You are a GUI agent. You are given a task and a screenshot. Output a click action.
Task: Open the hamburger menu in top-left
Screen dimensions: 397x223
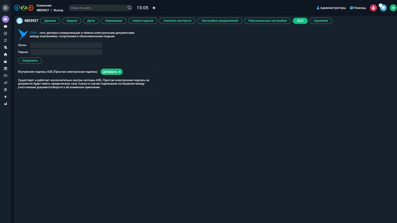pos(5,8)
